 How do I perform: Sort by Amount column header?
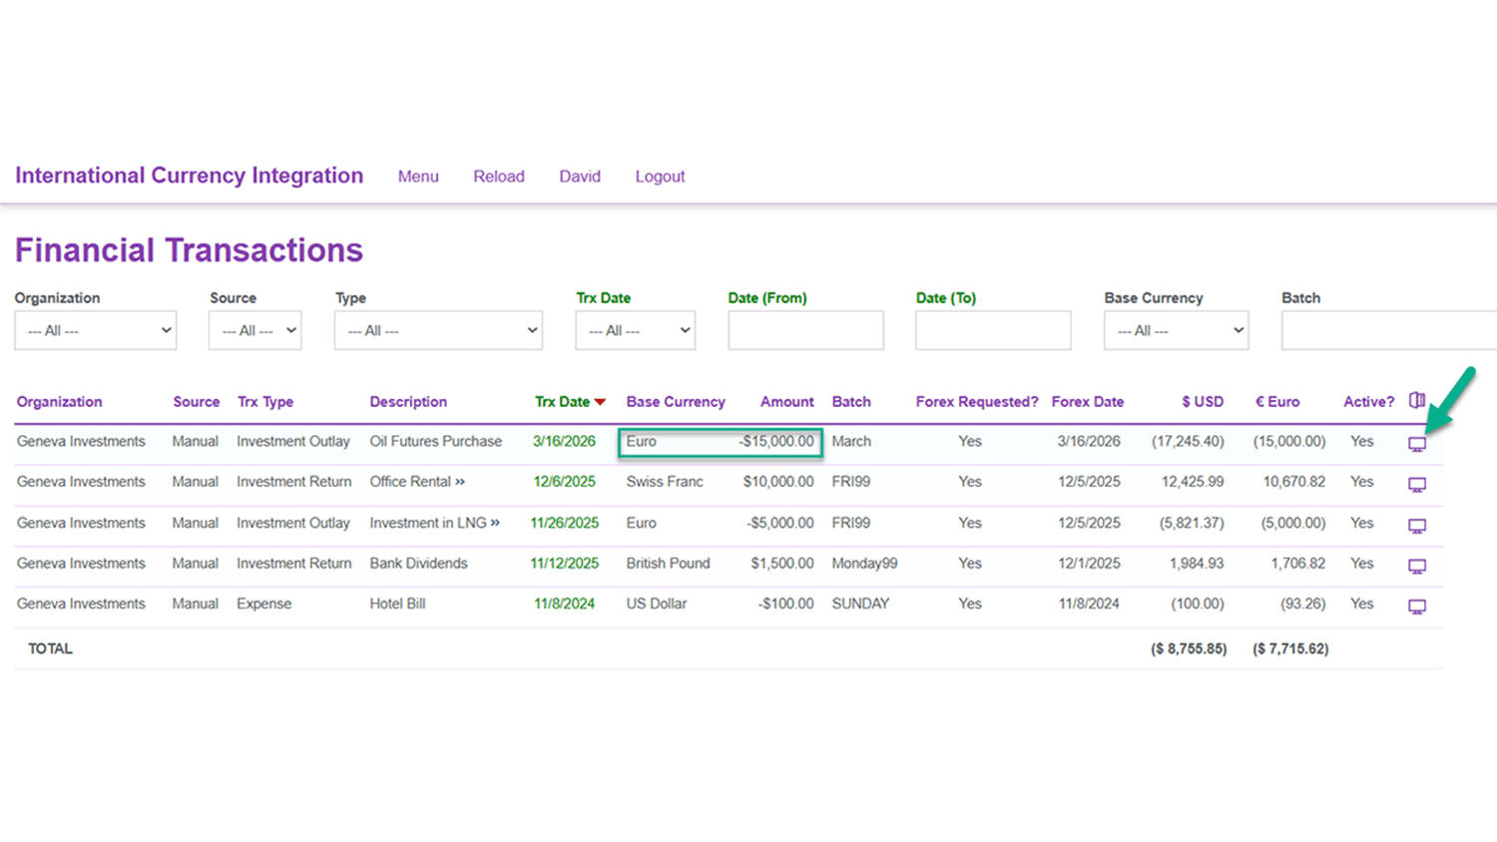pyautogui.click(x=786, y=402)
